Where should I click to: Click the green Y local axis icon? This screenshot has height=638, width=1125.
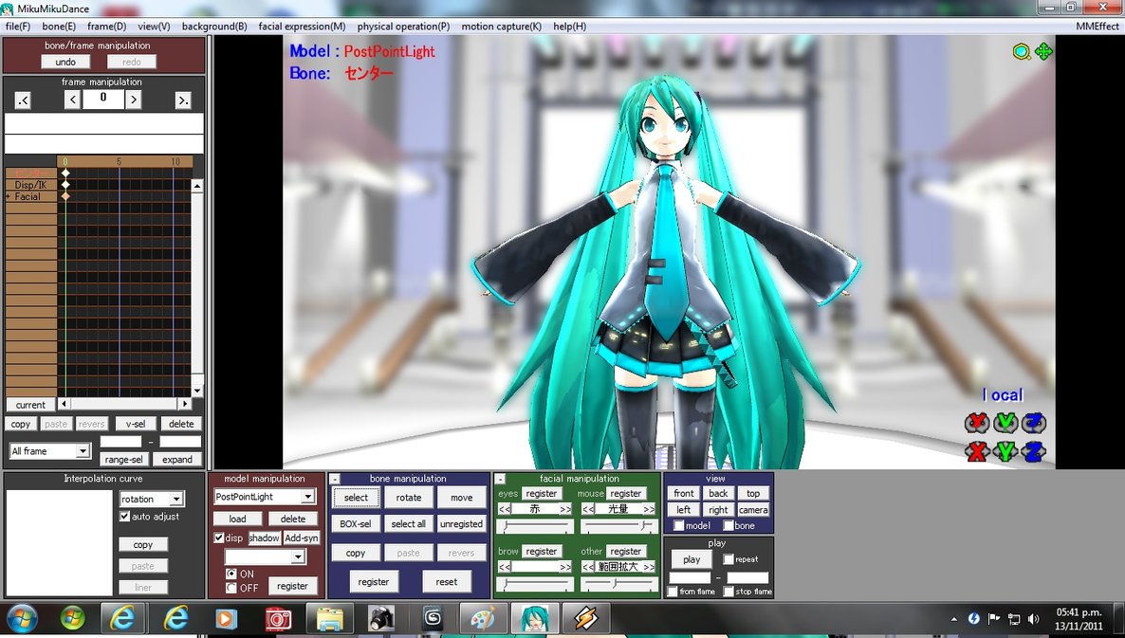pyautogui.click(x=1005, y=423)
